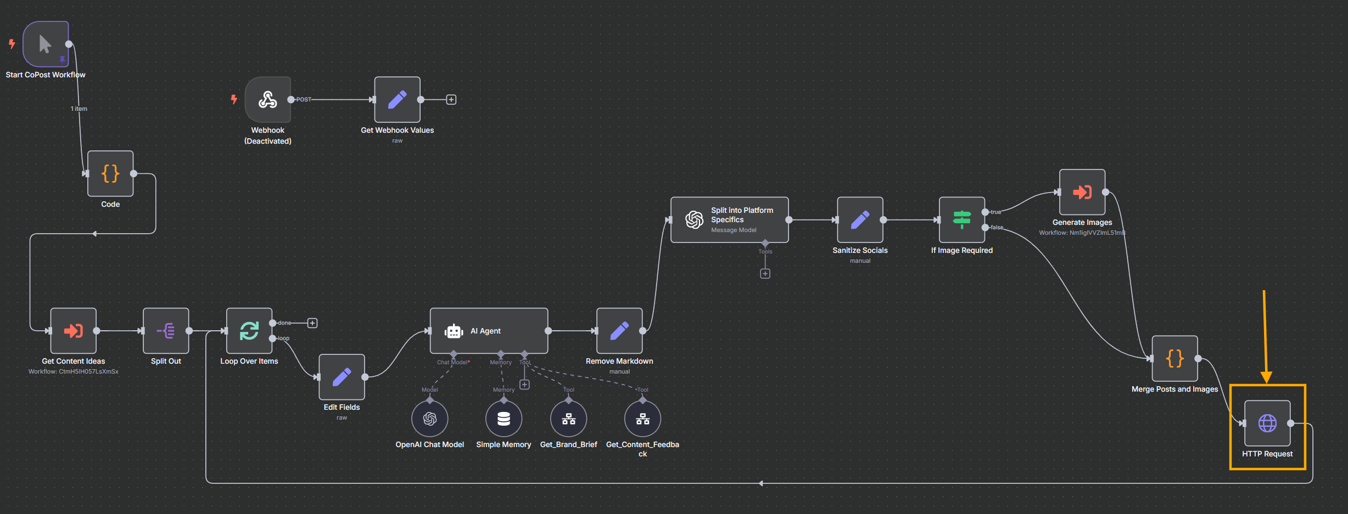Click the pin icon on Start CoPost Workflow node

pyautogui.click(x=63, y=59)
